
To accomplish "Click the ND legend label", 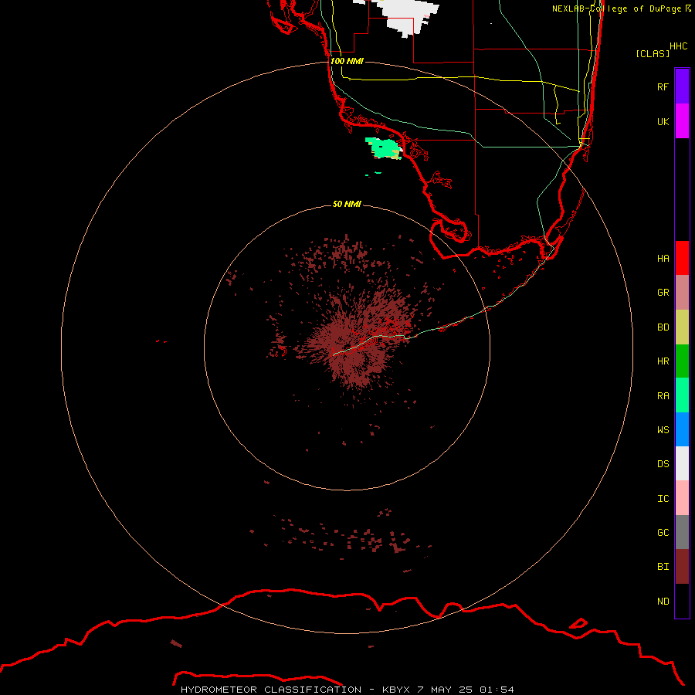I will click(x=663, y=601).
